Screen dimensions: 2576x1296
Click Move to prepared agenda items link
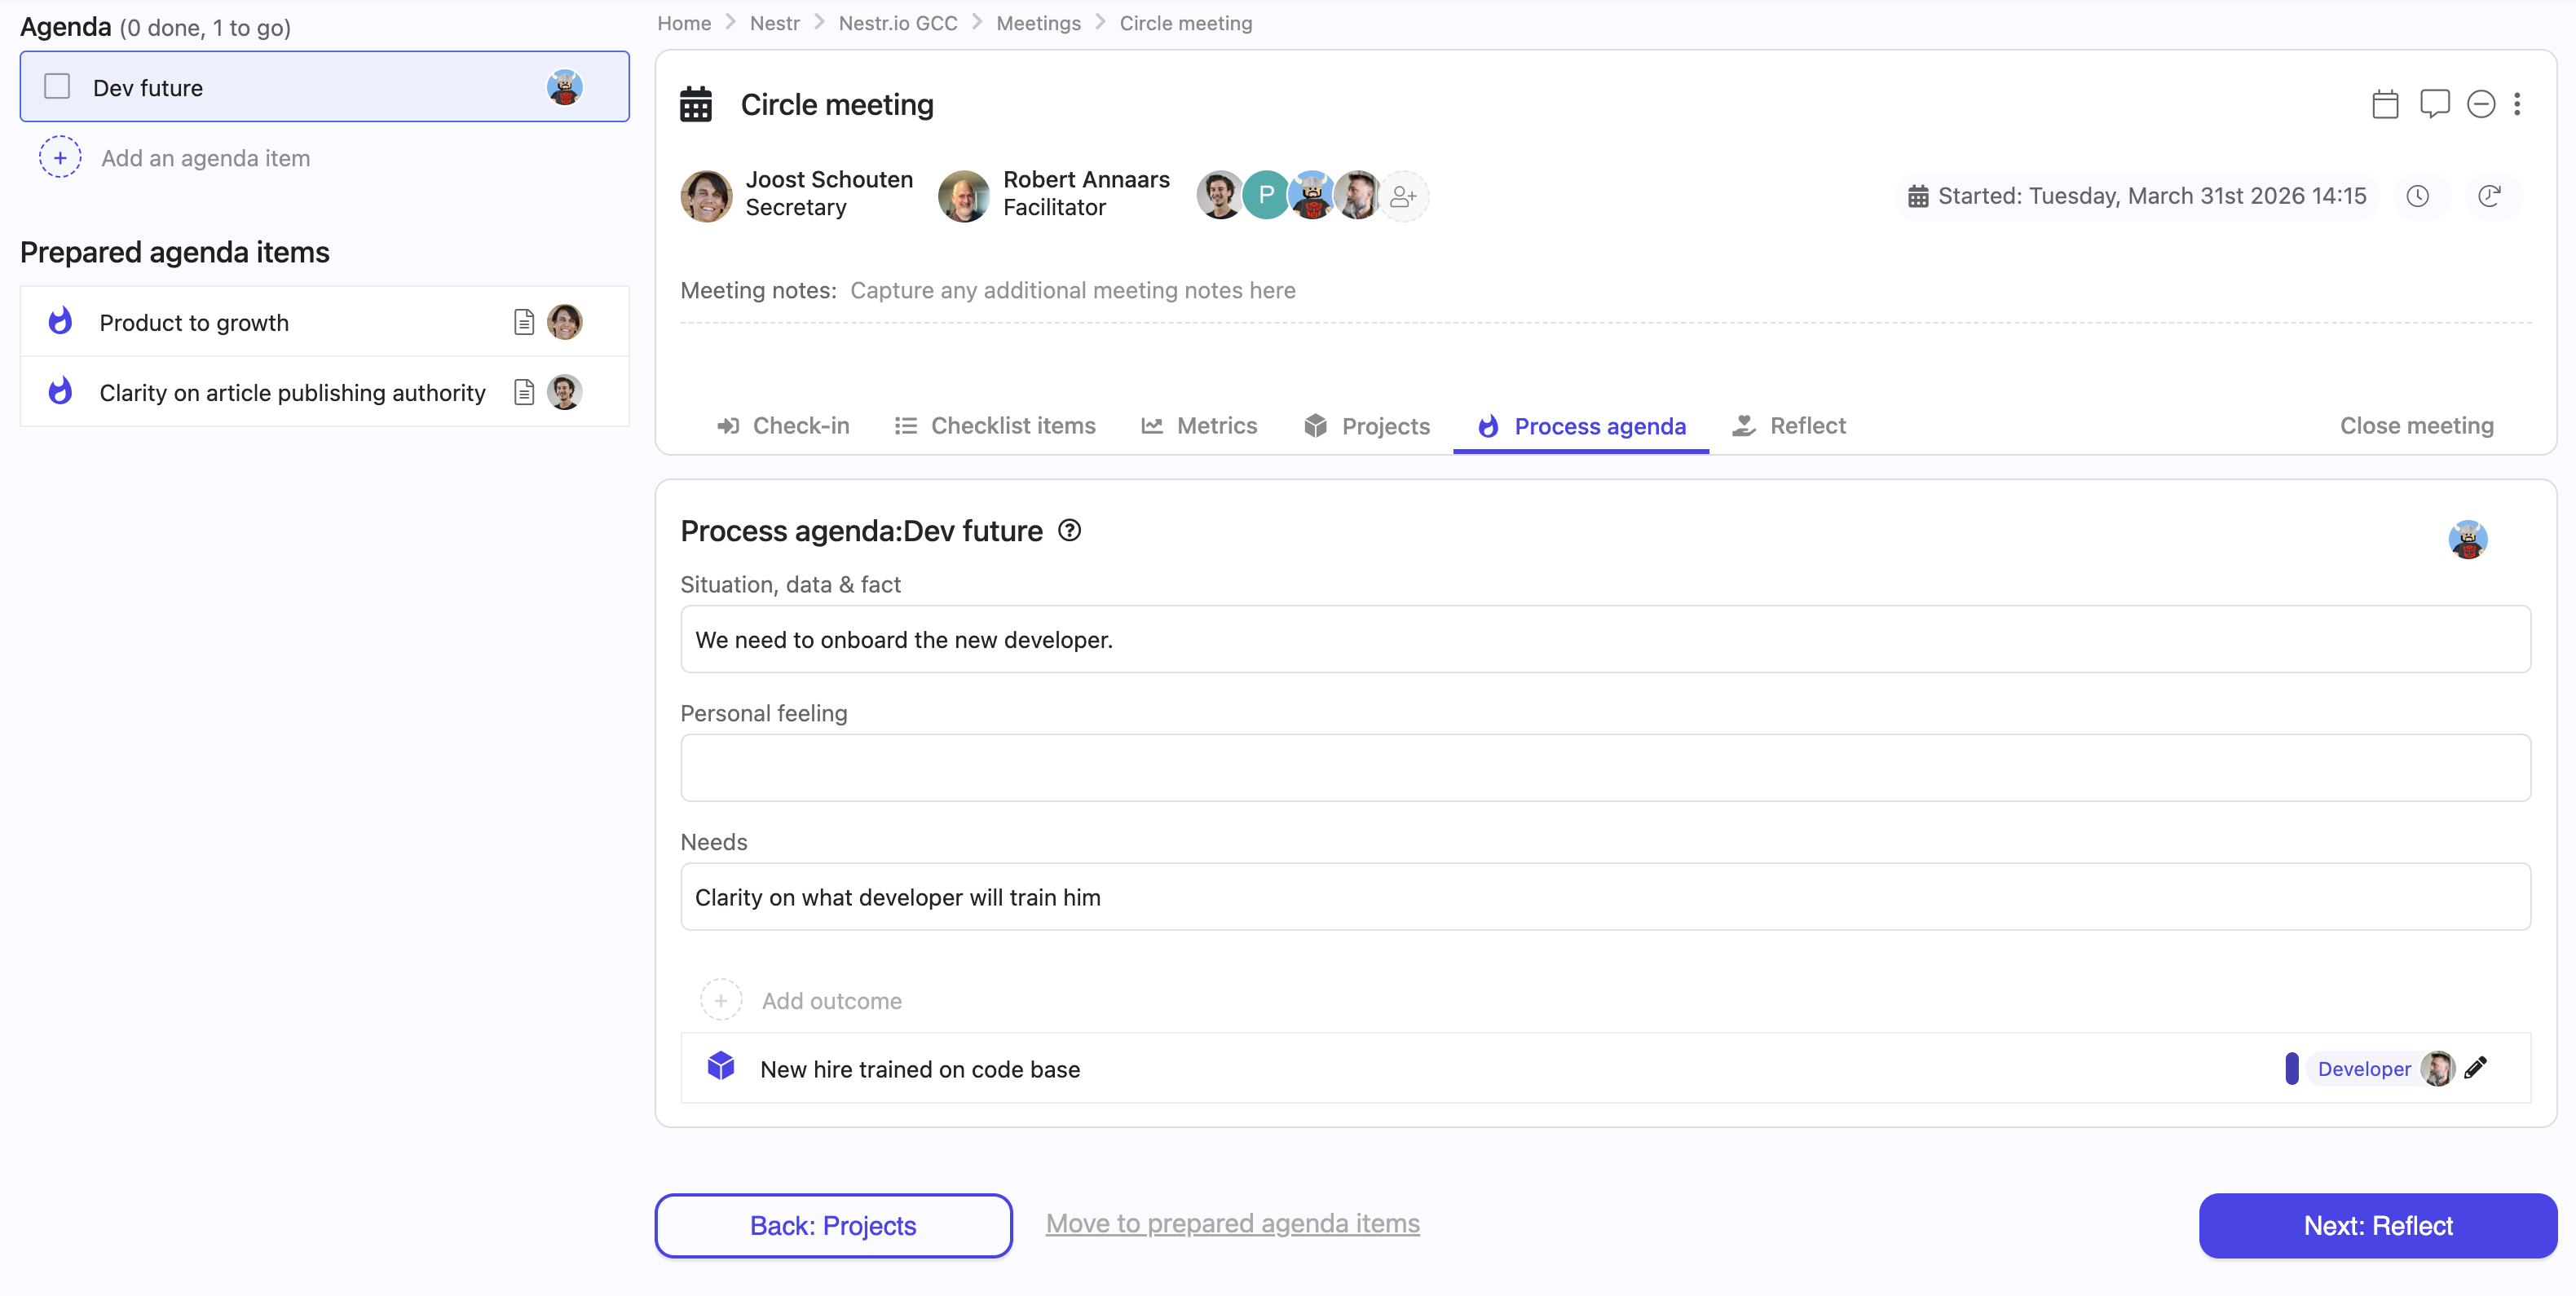pyautogui.click(x=1232, y=1223)
